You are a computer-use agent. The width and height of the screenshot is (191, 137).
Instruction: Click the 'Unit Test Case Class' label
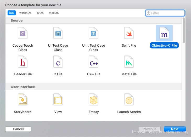pos(94,48)
